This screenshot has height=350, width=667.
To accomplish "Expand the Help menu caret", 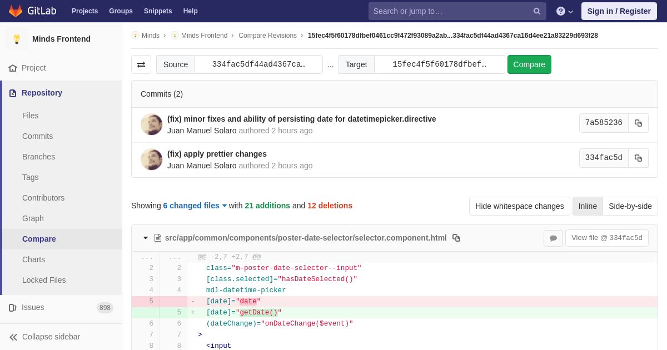I will click(570, 12).
